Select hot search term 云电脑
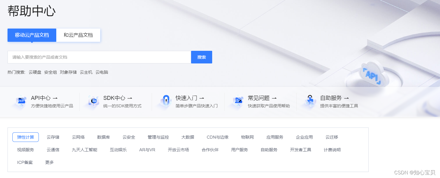Image resolution: width=440 pixels, height=178 pixels. pos(102,72)
